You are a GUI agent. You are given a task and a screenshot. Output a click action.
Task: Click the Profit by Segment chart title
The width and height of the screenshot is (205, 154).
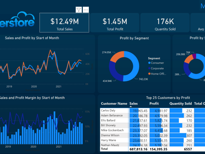click(134, 38)
